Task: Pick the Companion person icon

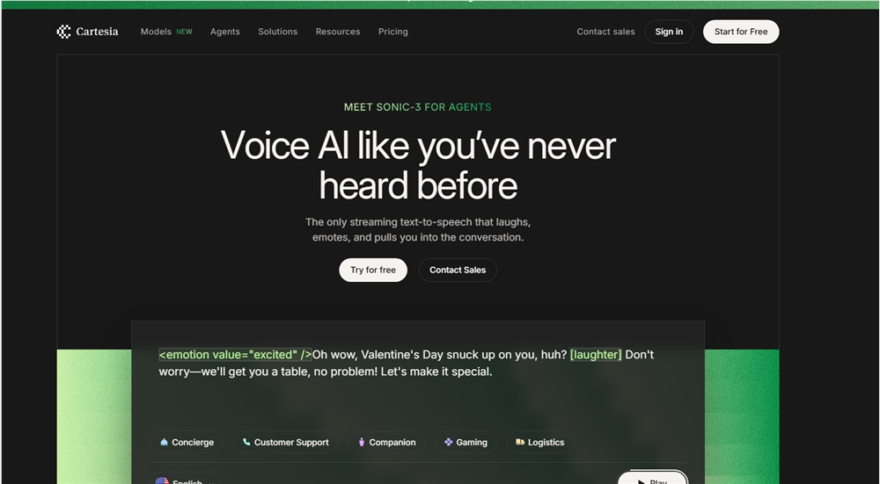Action: pyautogui.click(x=362, y=442)
